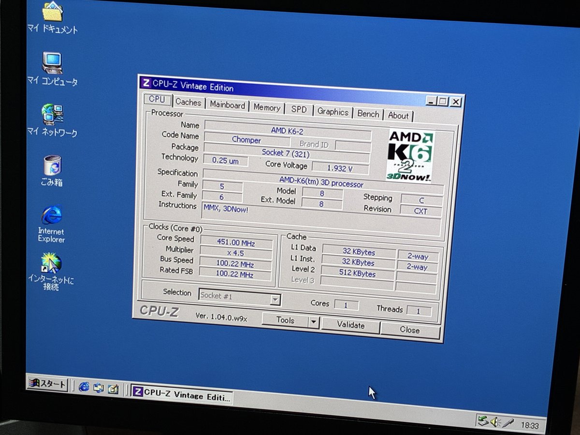
Task: Click the Validate button
Action: coord(351,325)
